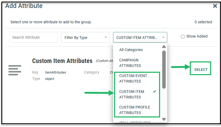Select CAMPAIGN ATTRIBUTES category option
The width and height of the screenshot is (221, 127).
pos(130,63)
